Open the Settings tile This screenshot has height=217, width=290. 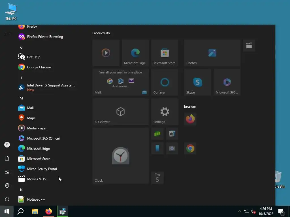(x=165, y=112)
